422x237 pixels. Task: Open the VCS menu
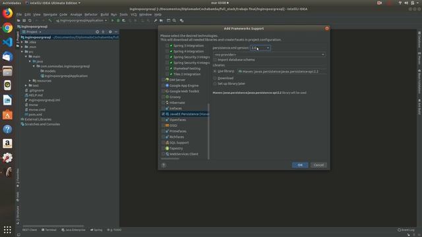pos(133,14)
